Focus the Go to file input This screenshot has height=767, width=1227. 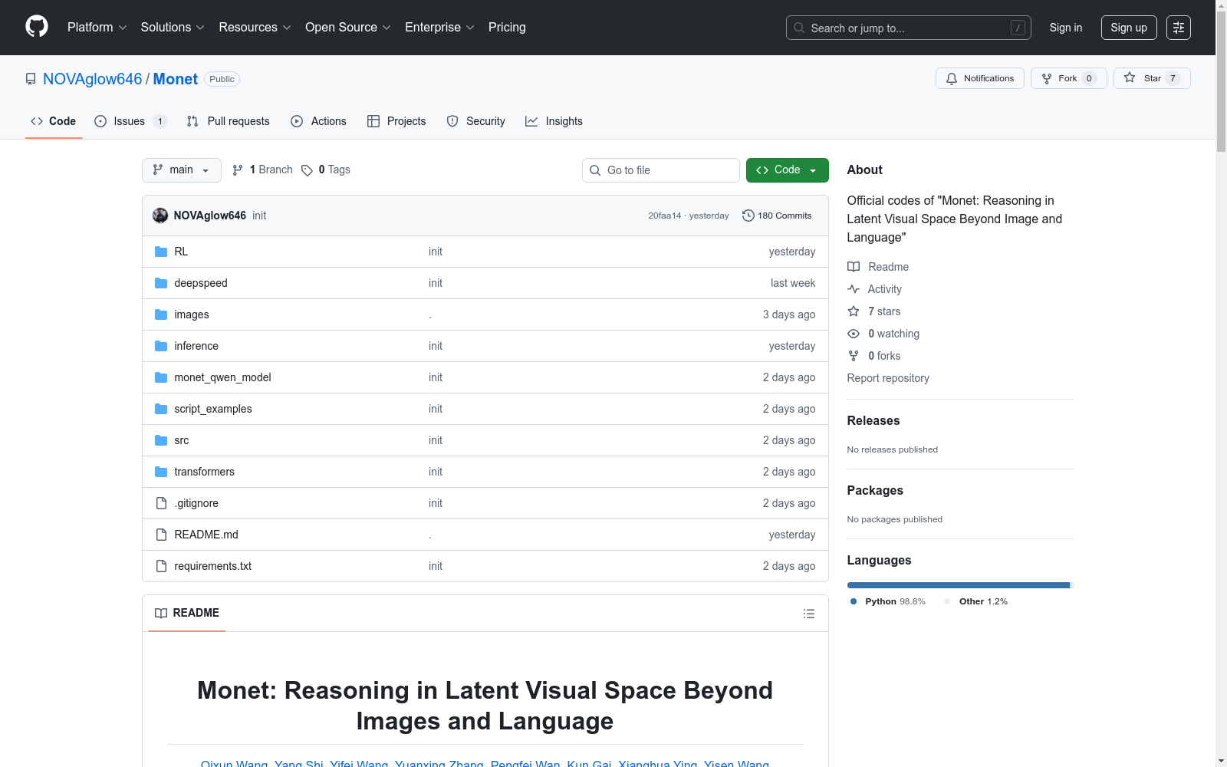pyautogui.click(x=661, y=170)
